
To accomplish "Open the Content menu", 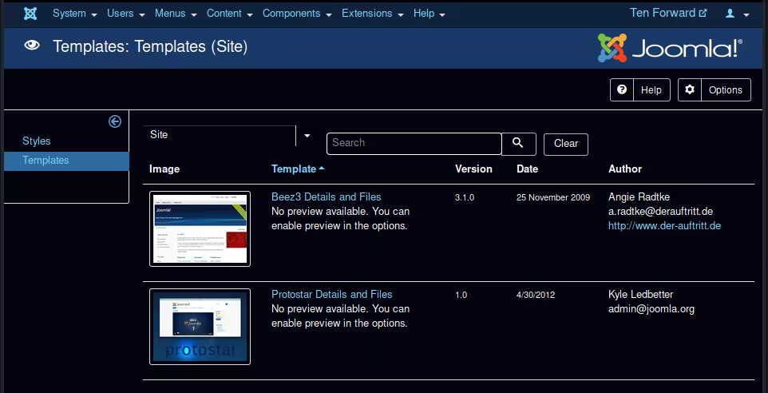I will 229,14.
